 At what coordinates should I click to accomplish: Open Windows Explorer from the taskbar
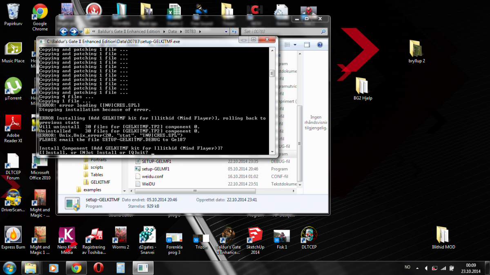pyautogui.click(x=31, y=268)
